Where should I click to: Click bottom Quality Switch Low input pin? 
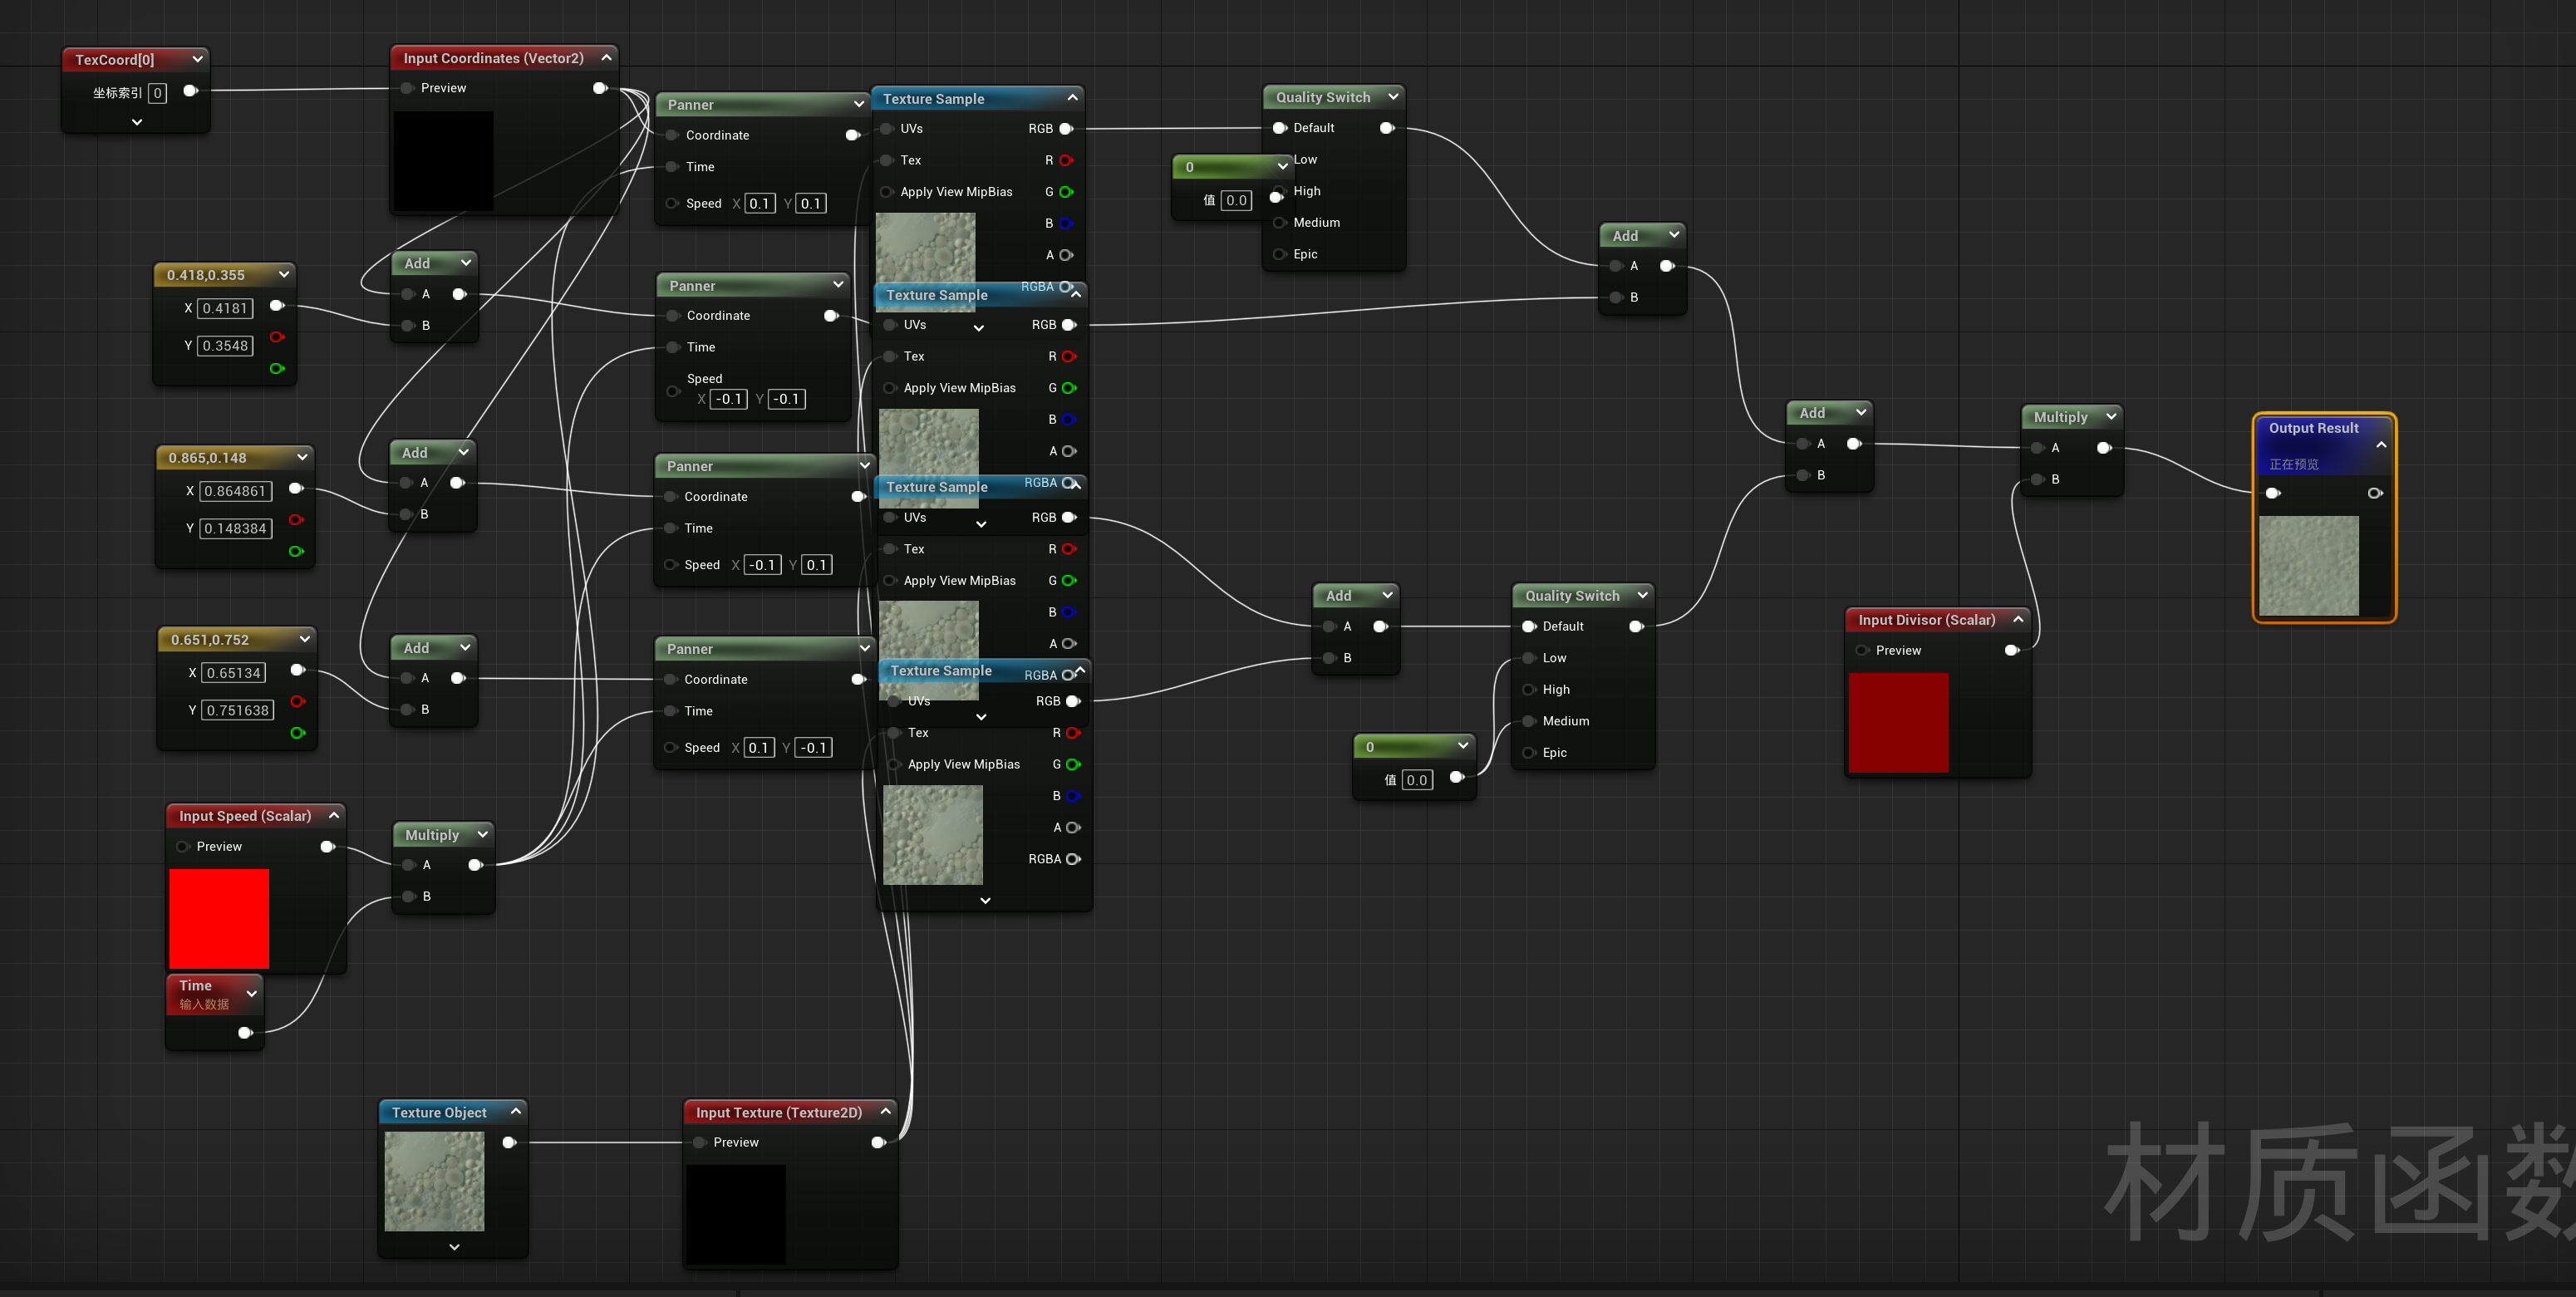[1528, 658]
